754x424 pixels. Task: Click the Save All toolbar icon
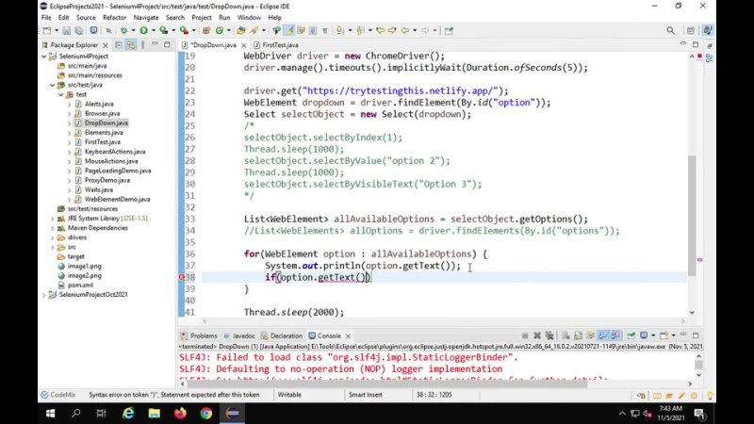78,30
